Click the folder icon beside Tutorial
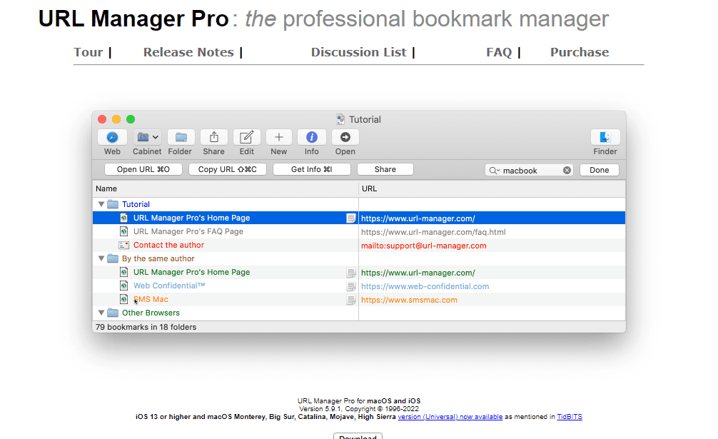The width and height of the screenshot is (718, 439). tap(113, 204)
